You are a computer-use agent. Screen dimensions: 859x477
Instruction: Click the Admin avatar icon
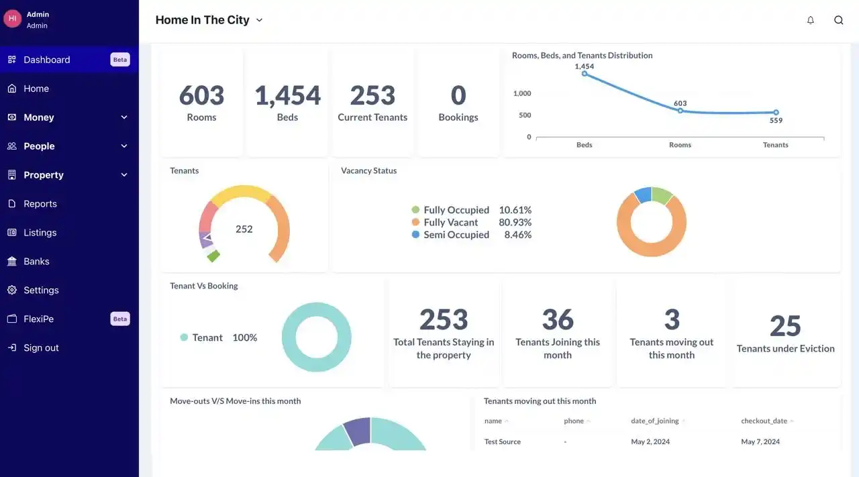click(13, 19)
